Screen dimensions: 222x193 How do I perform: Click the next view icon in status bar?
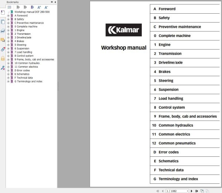click(208, 191)
